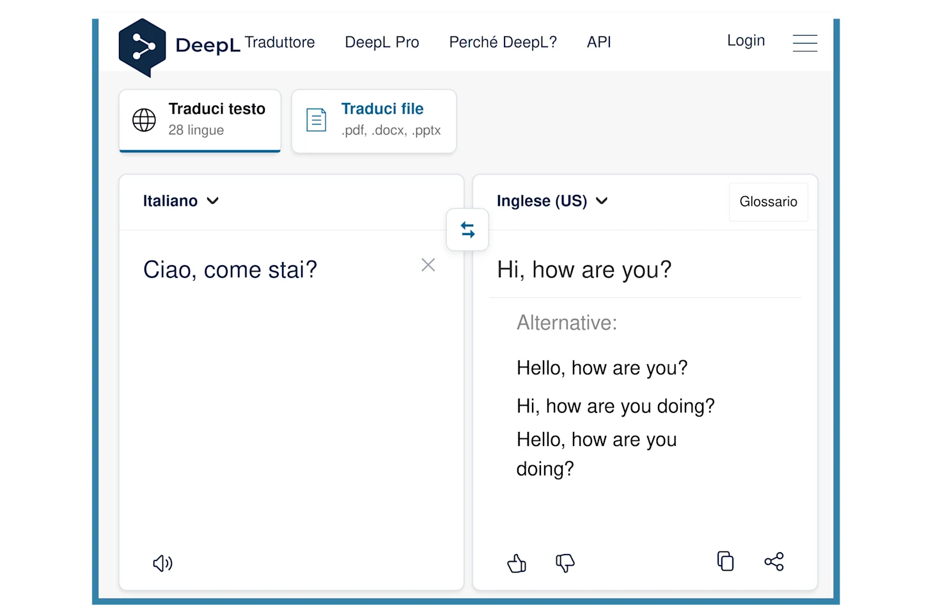Click the source text 'Ciao, come stai?'

230,270
